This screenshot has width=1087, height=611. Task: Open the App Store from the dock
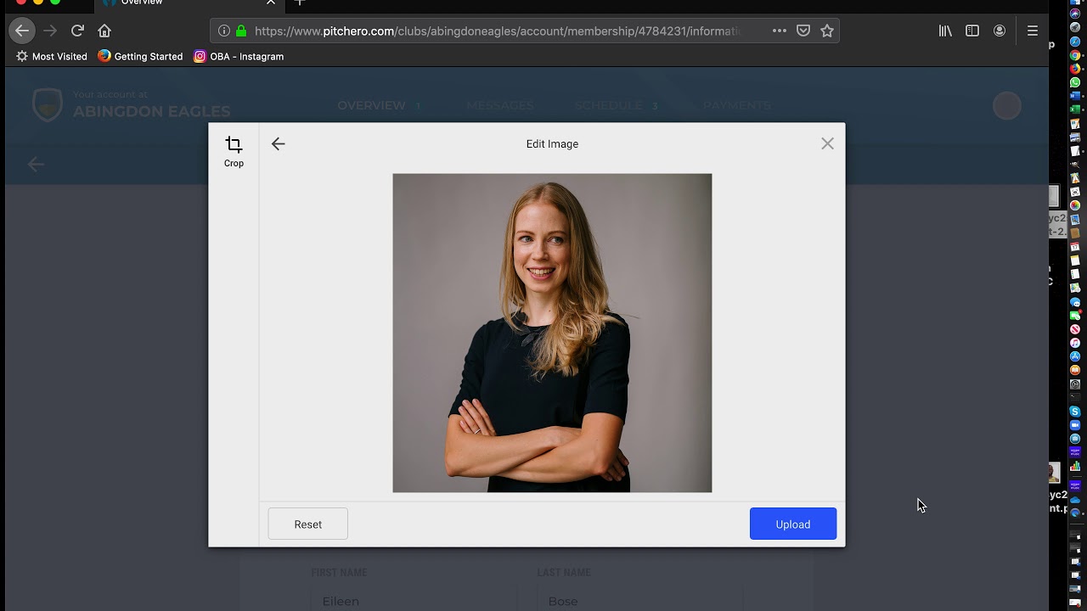tap(1075, 356)
